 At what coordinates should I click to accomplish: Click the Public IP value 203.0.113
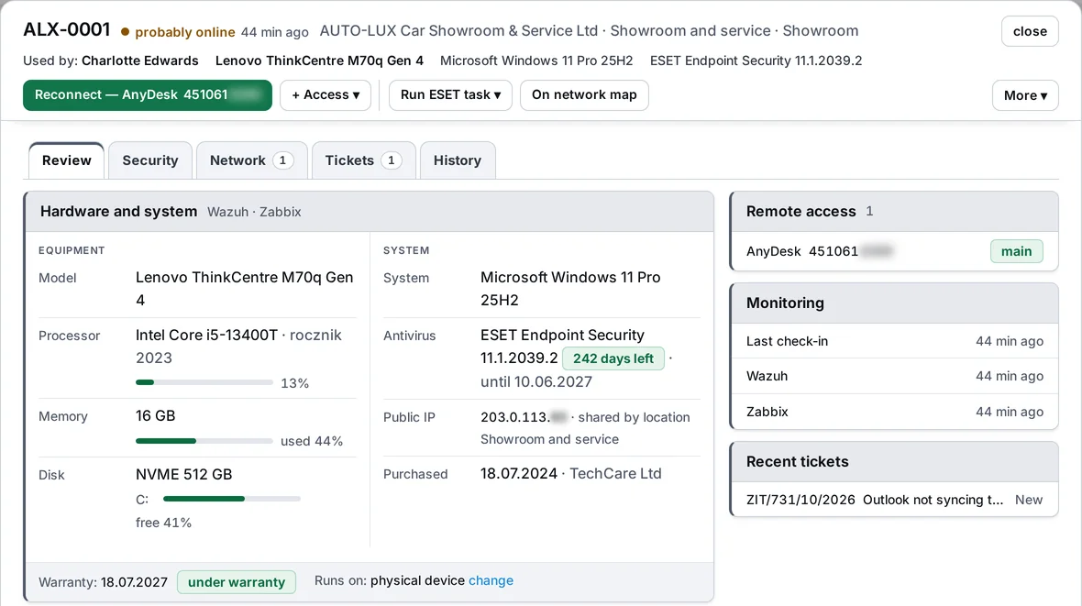point(524,417)
